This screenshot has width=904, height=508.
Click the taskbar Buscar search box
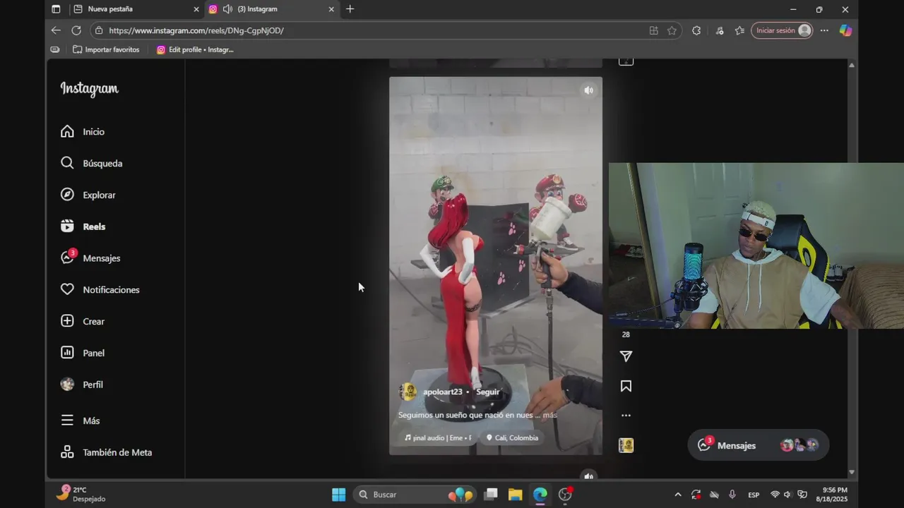click(x=415, y=495)
